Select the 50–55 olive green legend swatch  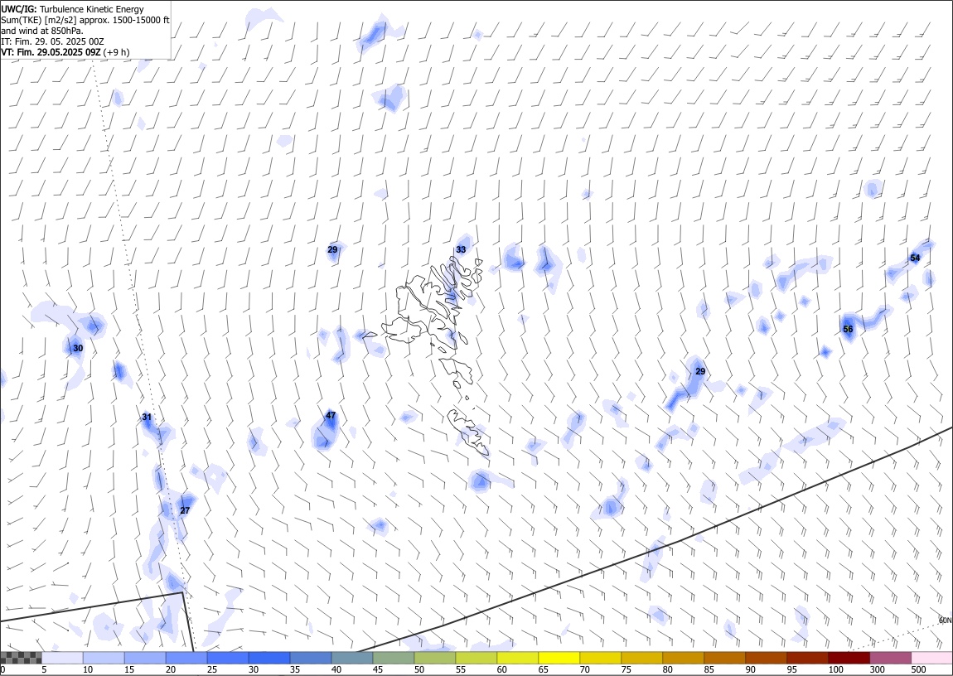tap(434, 658)
